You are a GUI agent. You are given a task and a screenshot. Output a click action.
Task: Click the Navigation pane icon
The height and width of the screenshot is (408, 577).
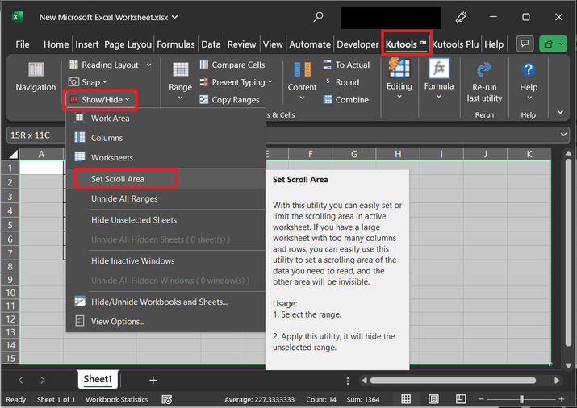click(x=36, y=70)
